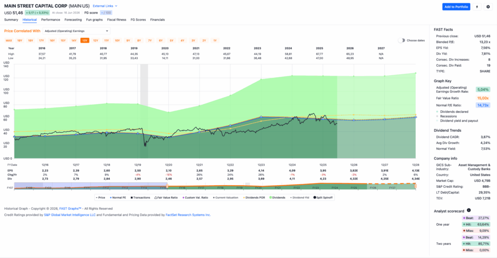Screen dimensions: 497x258
Task: Enable the Current Valuation legend entry
Action: coord(226,197)
